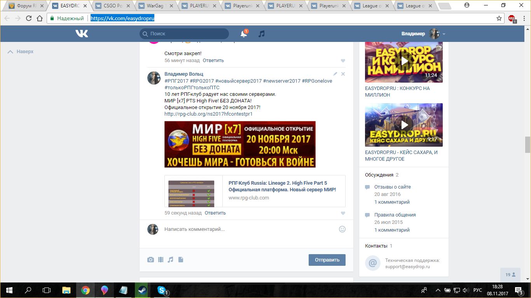
Task: Open notifications bell icon
Action: [x=244, y=34]
